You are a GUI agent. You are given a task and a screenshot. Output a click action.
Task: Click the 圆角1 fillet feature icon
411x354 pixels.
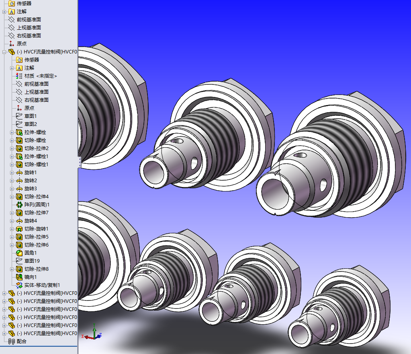point(19,253)
